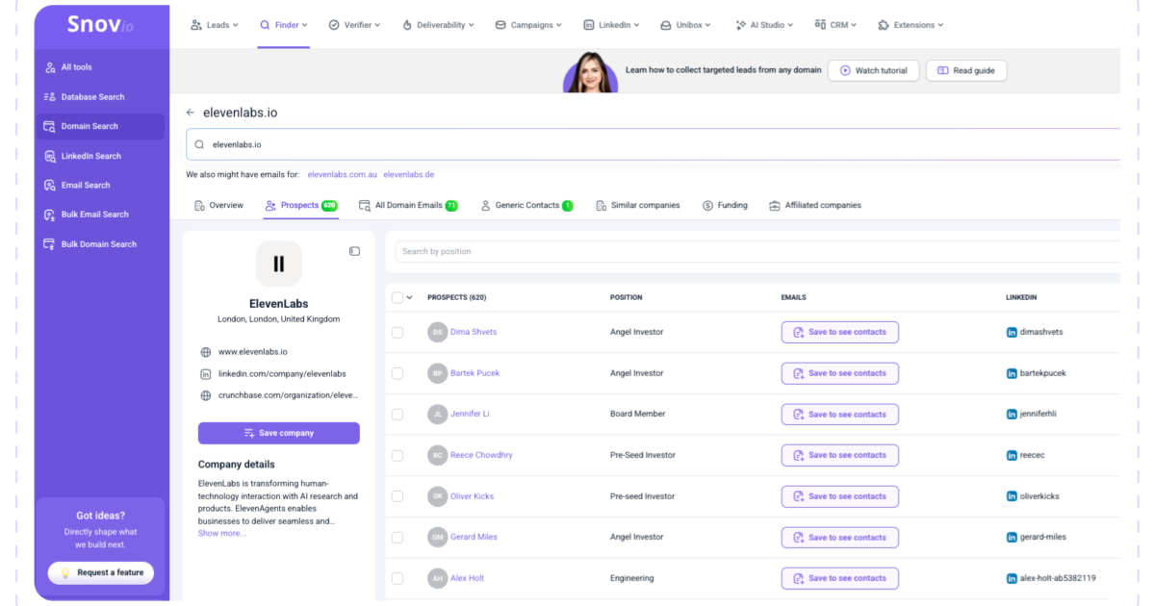Open dimashvets LinkedIn profile
The width and height of the screenshot is (1155, 606).
point(1036,332)
